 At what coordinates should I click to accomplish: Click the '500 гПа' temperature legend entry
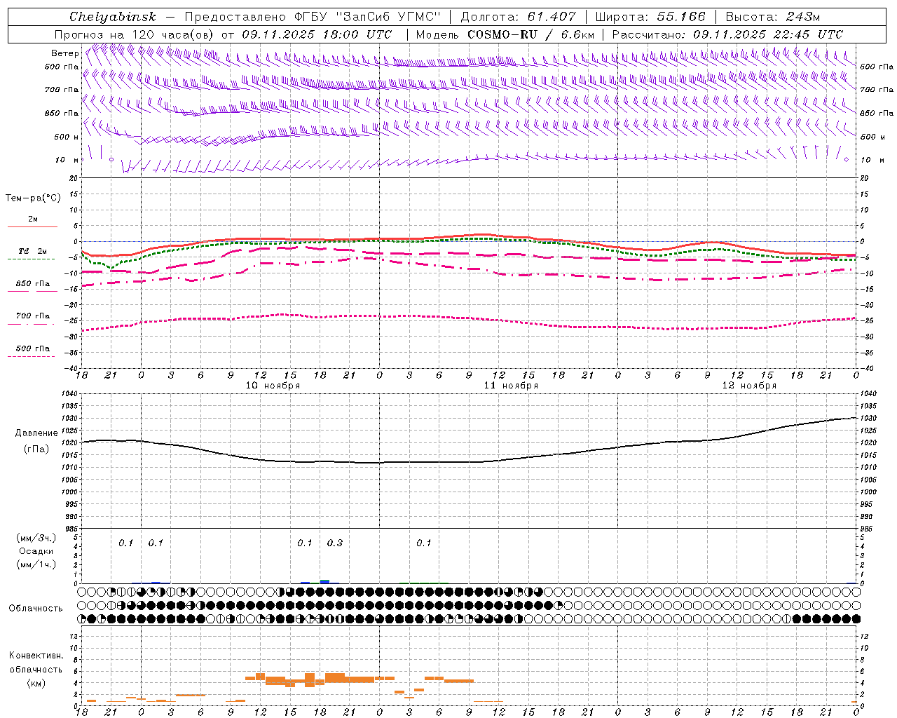coord(33,348)
